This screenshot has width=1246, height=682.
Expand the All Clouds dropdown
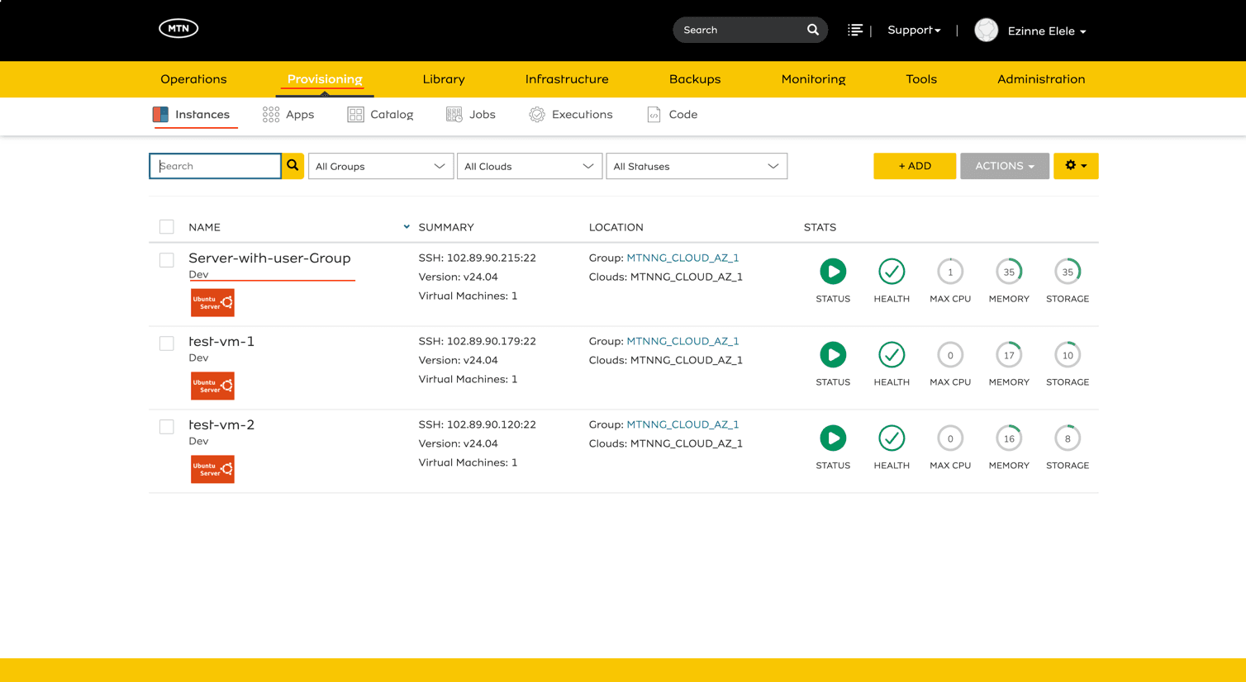coord(530,166)
